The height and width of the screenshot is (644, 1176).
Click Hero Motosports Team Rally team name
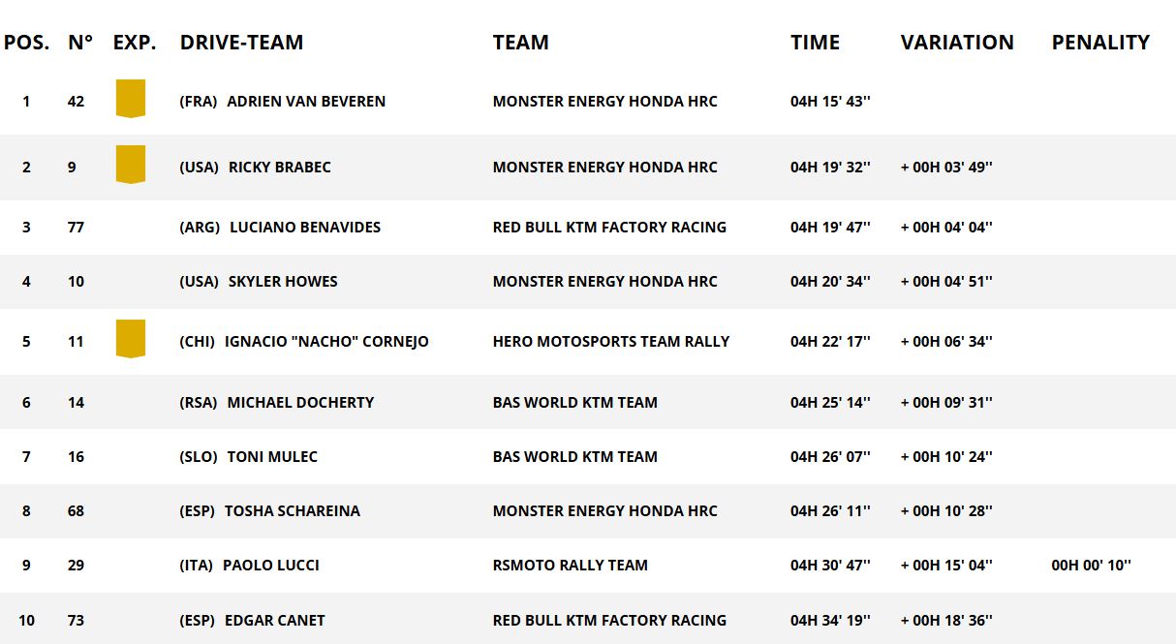[611, 342]
